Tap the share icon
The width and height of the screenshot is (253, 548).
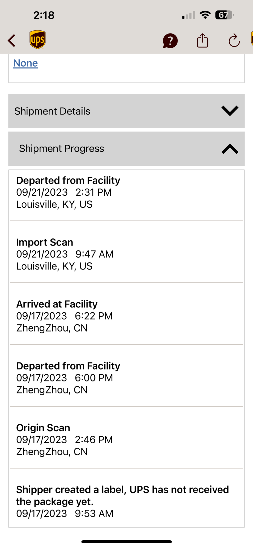(x=202, y=41)
